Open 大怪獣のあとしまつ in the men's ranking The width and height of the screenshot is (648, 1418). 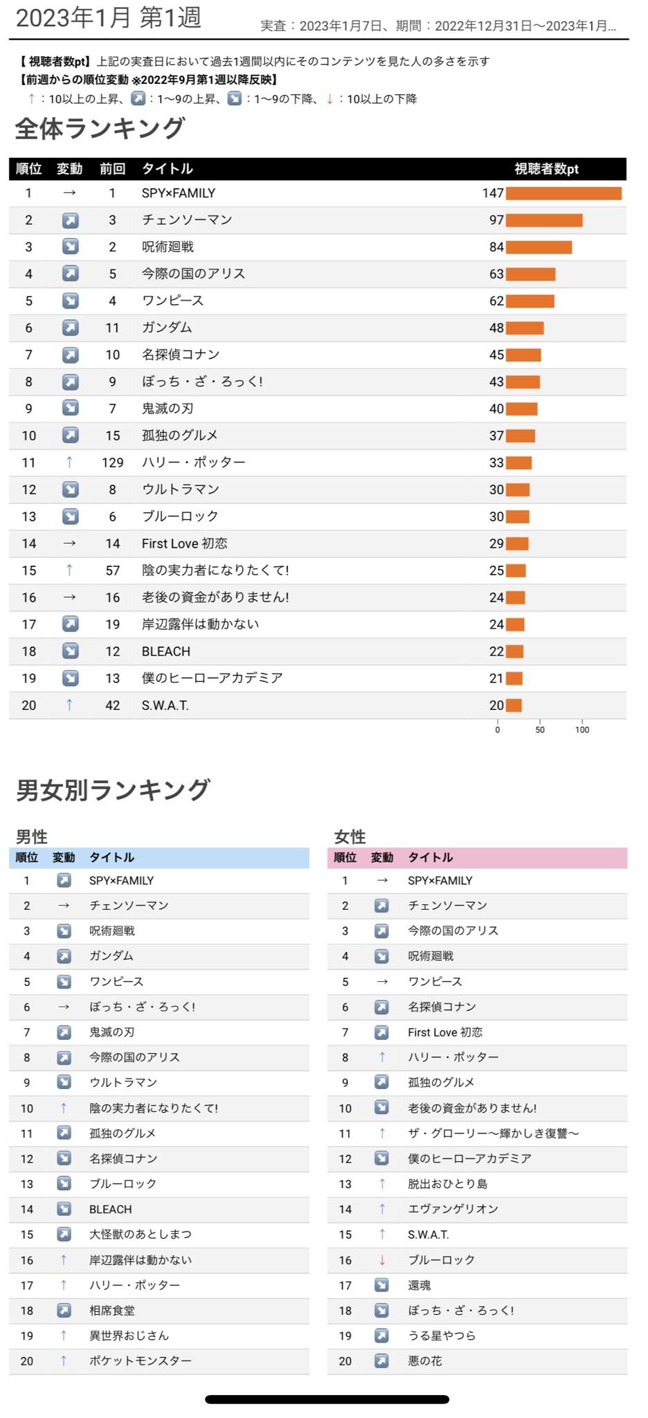coord(141,1235)
